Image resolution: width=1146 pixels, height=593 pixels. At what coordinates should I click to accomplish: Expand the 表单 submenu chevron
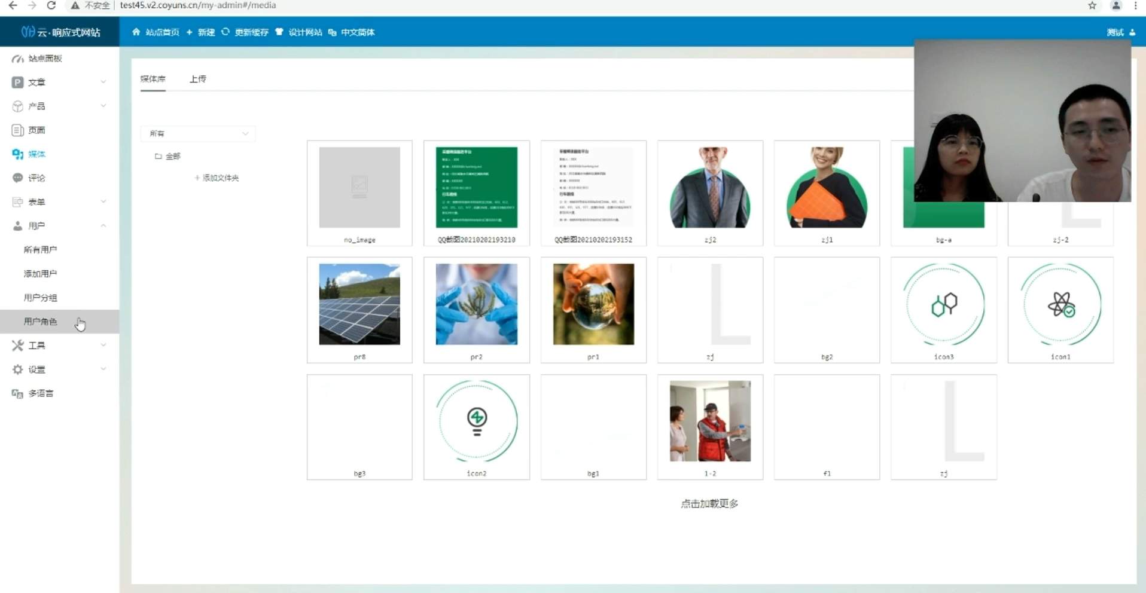pyautogui.click(x=103, y=201)
